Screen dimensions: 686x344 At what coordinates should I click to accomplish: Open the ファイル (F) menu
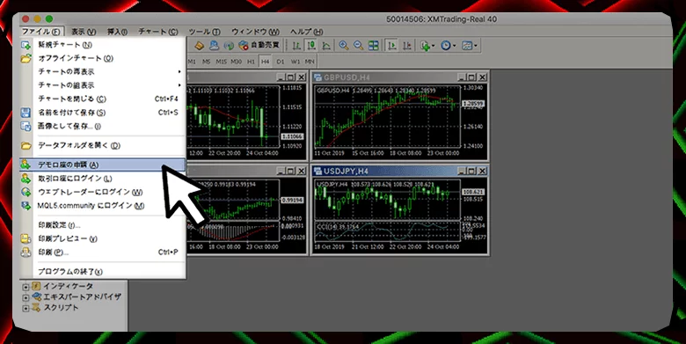(41, 32)
